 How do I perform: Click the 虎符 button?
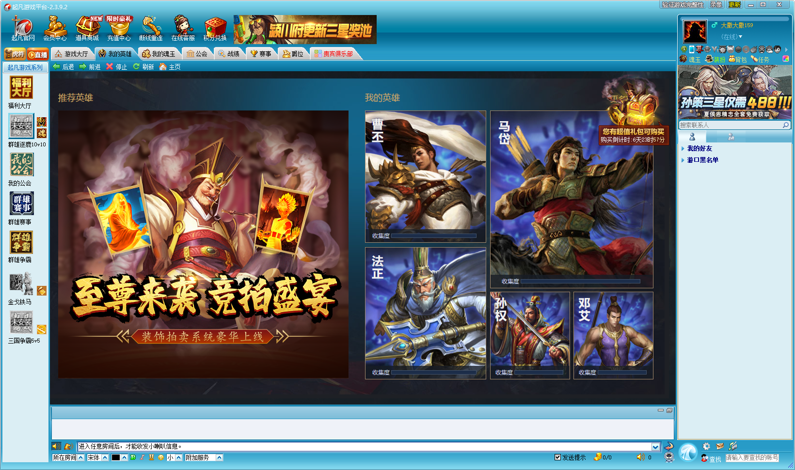(15, 54)
